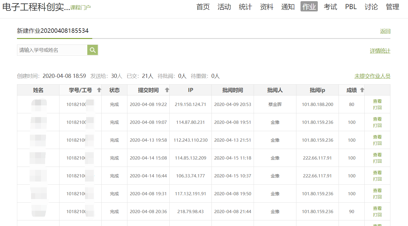Sort by 成绩 arrow icon

tap(362, 90)
